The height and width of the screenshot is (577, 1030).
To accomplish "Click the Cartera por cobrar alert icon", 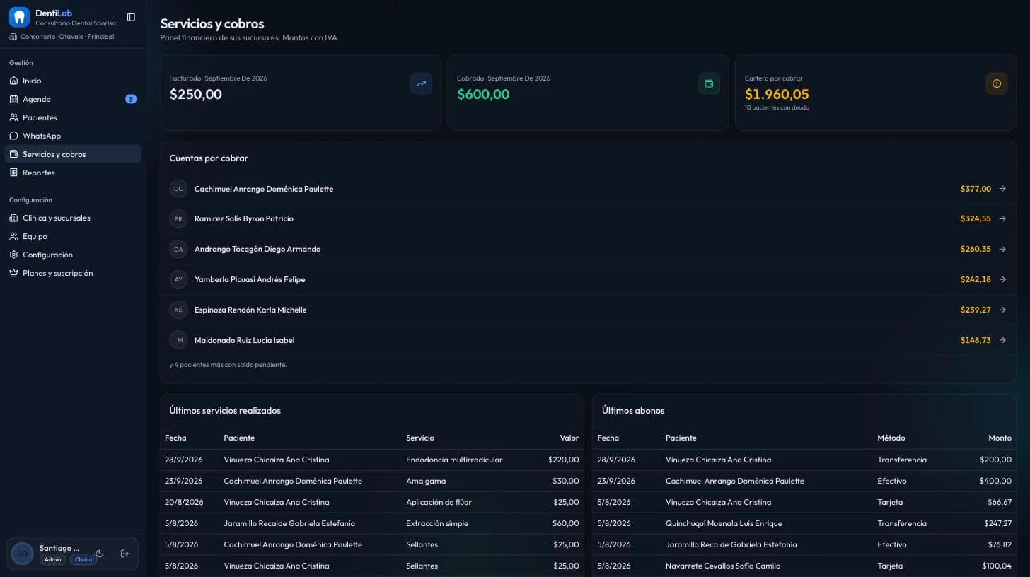I will point(997,83).
